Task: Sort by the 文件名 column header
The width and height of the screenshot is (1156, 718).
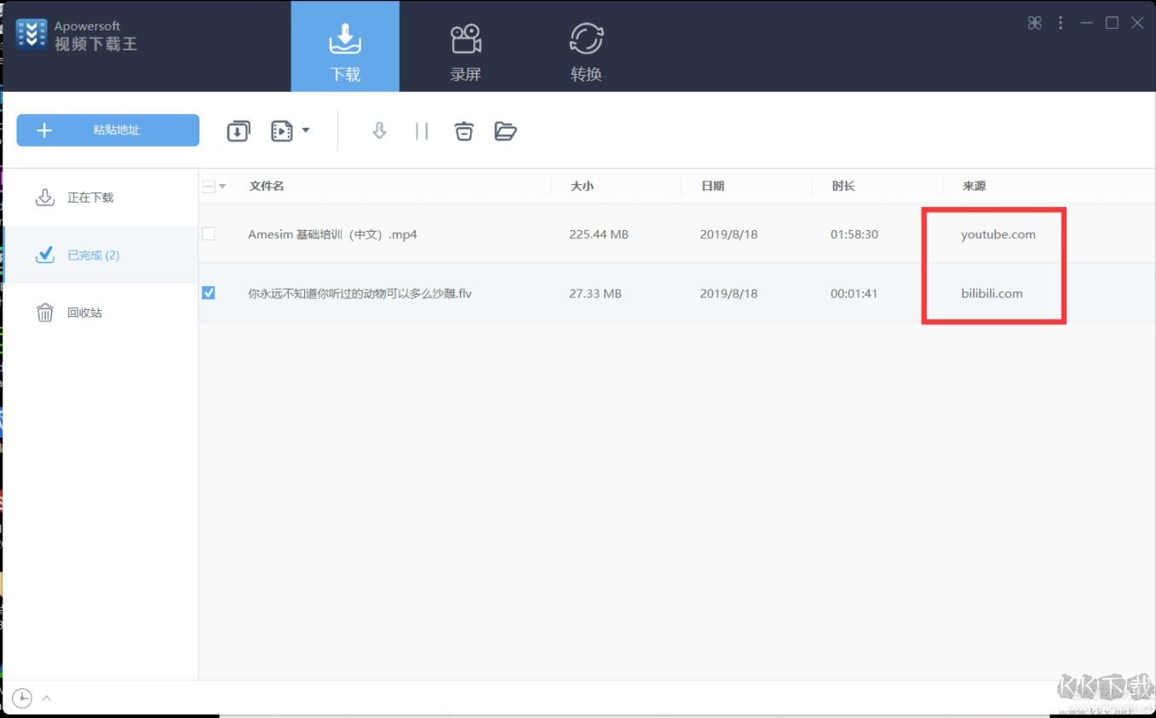Action: 267,186
